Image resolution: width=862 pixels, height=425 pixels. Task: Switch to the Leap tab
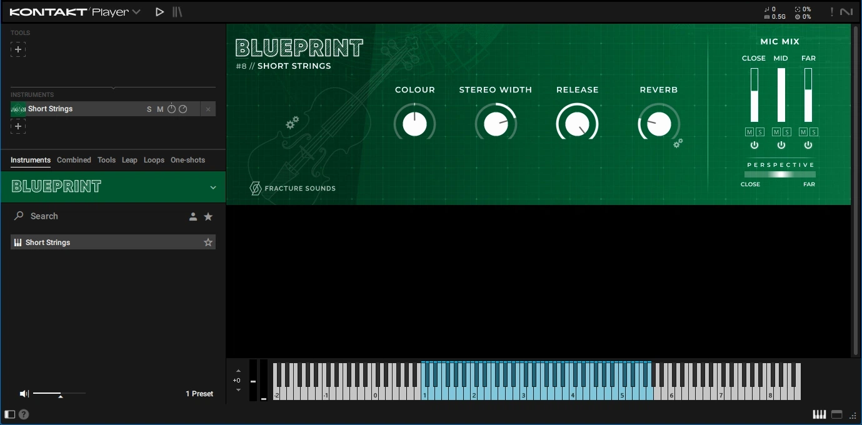(x=129, y=160)
